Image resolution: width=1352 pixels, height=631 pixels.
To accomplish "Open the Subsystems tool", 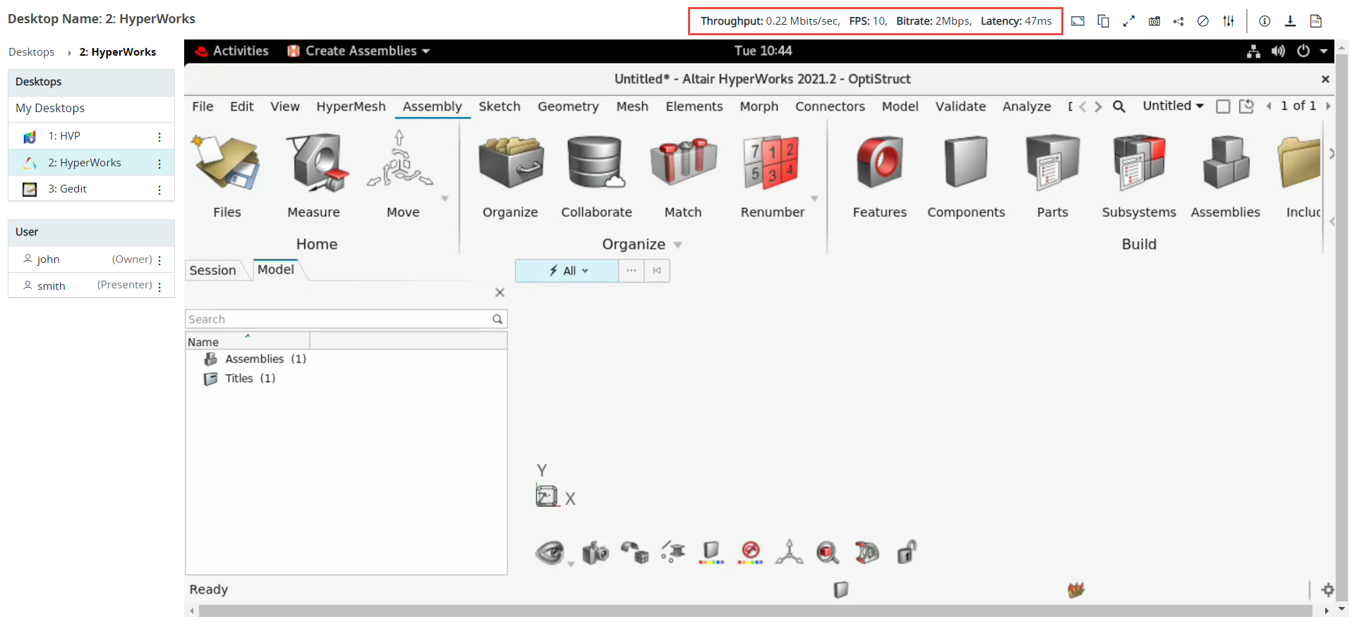I will [x=1139, y=164].
